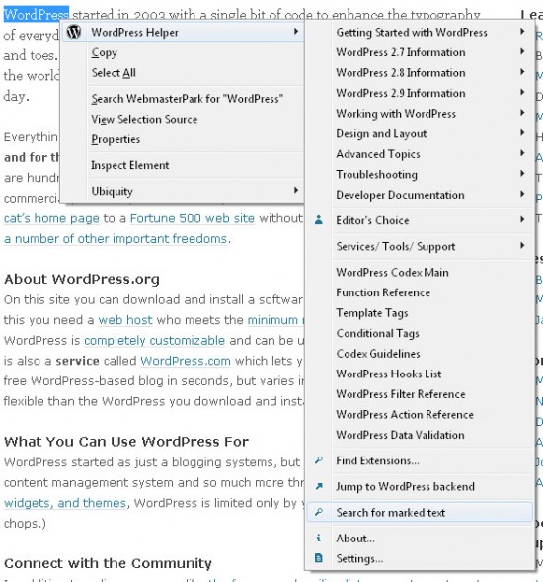Click the Find Extensions magnifier icon
The width and height of the screenshot is (543, 582).
[319, 460]
